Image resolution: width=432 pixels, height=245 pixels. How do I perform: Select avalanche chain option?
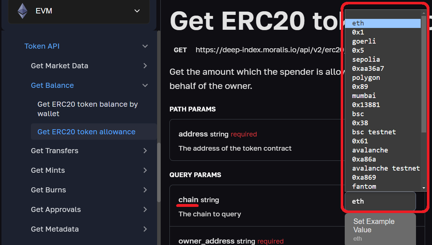pyautogui.click(x=370, y=150)
